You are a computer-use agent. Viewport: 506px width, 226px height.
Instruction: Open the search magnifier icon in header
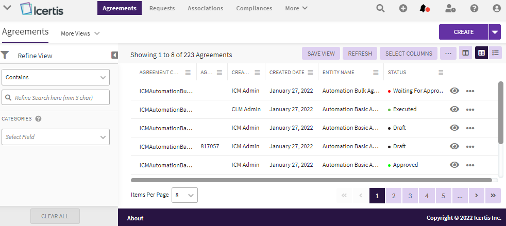click(x=380, y=8)
